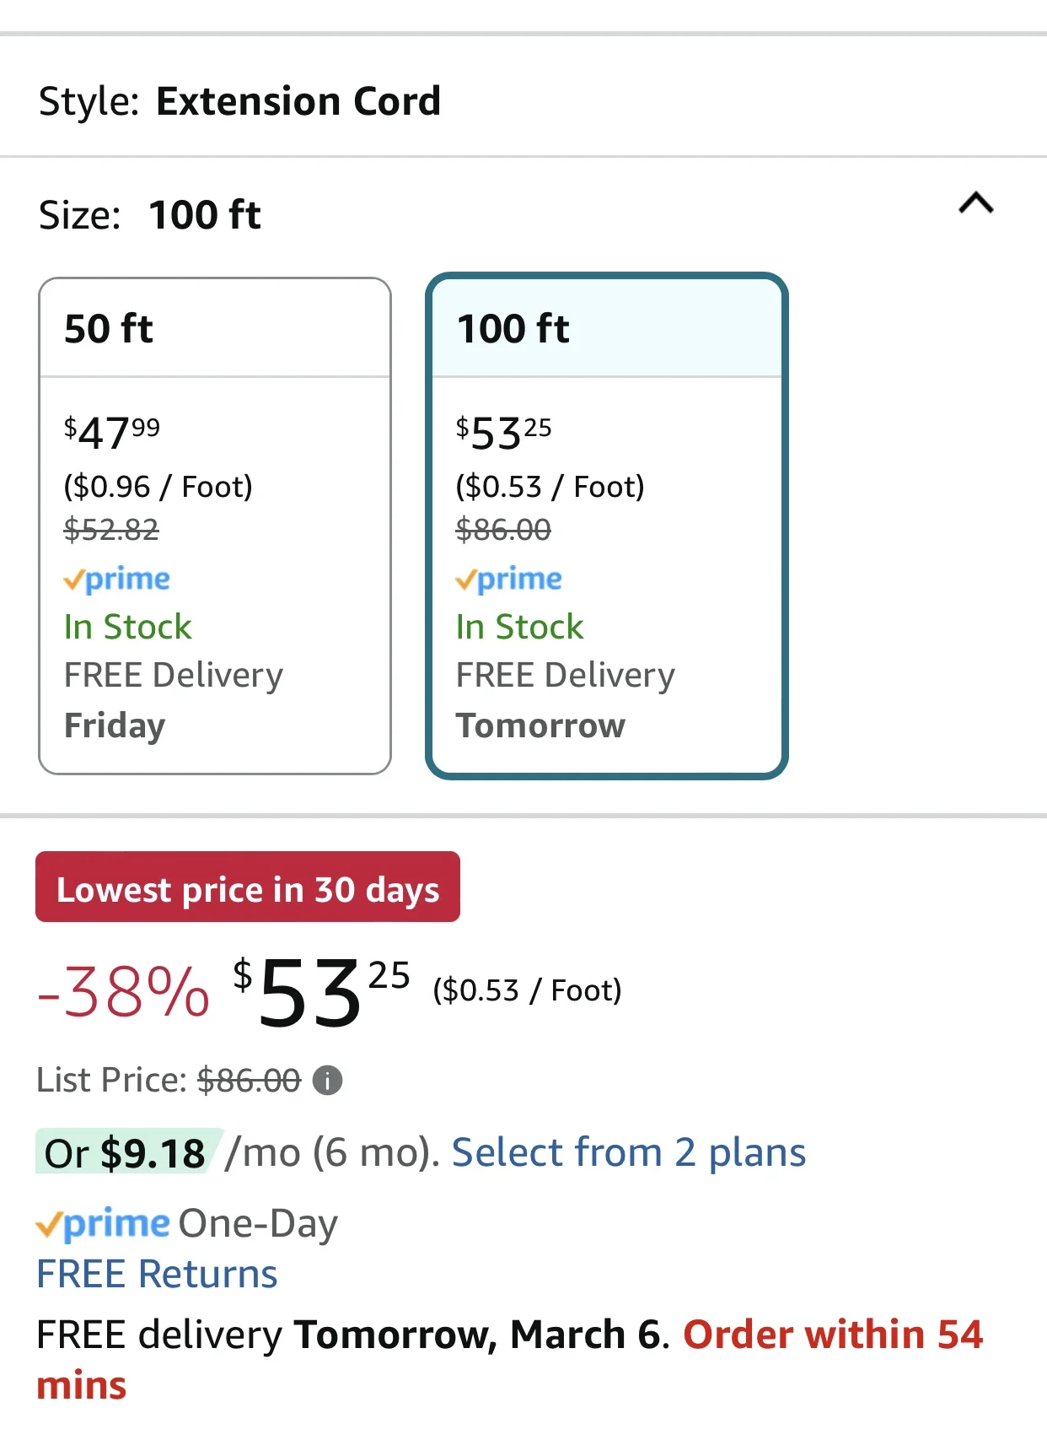Tap the $9.18 monthly payment highlight
The height and width of the screenshot is (1440, 1047).
pyautogui.click(x=129, y=1151)
